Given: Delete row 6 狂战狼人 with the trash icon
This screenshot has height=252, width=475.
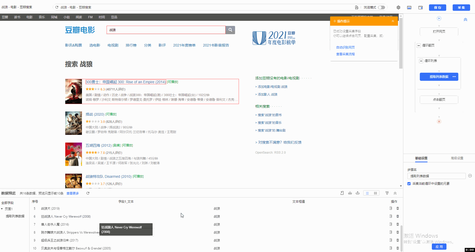Looking at the screenshot, I should pos(398,216).
